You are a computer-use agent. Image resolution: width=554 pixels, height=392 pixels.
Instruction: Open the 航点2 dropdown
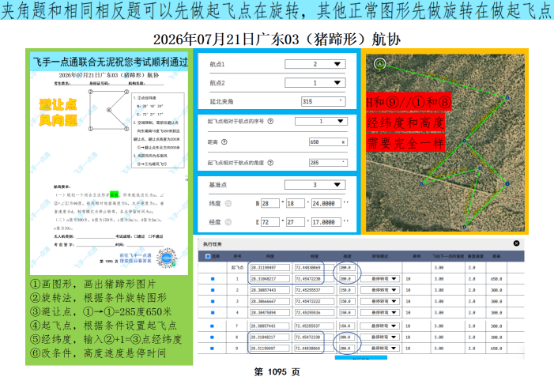[x=315, y=83]
